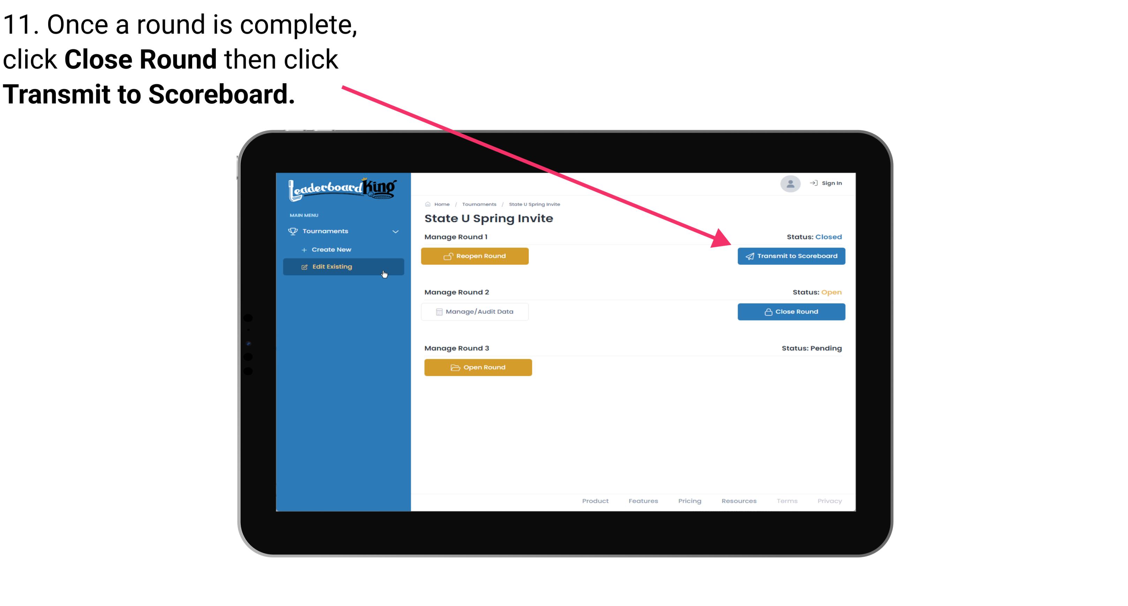
Task: Click the Tournaments breadcrumb link
Action: click(x=479, y=204)
